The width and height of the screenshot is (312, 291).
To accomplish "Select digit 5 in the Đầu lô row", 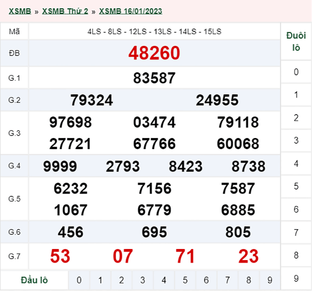I will tap(185, 280).
